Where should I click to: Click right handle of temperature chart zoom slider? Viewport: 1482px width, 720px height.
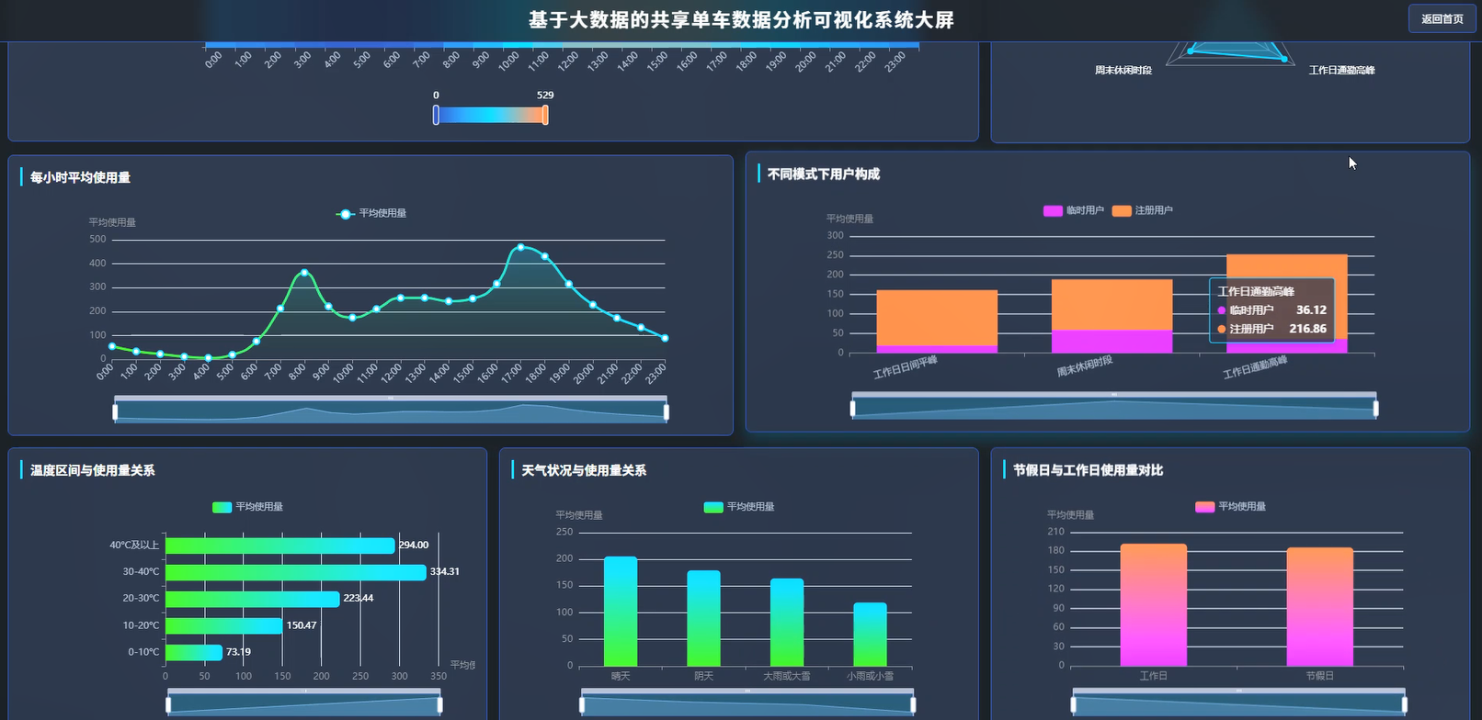[439, 705]
